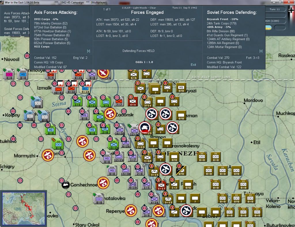Click 41st Guards Gun Regiment (1) entry

pyautogui.click(x=227, y=35)
